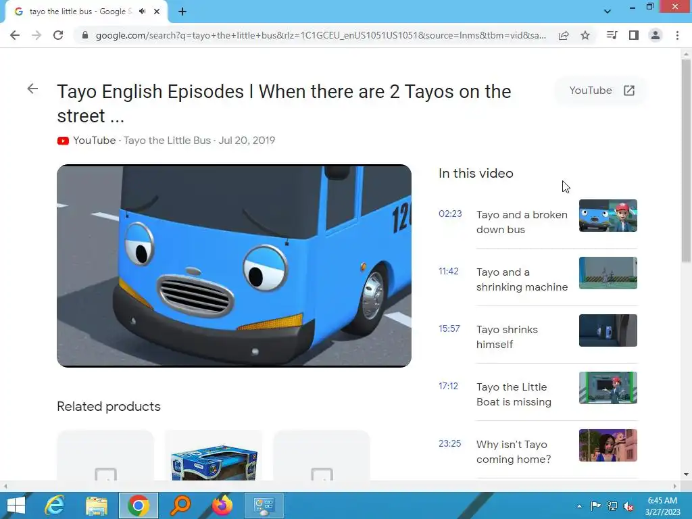The width and height of the screenshot is (692, 519).
Task: Click thumbnail for Tayo shrinks himself
Action: 608,330
